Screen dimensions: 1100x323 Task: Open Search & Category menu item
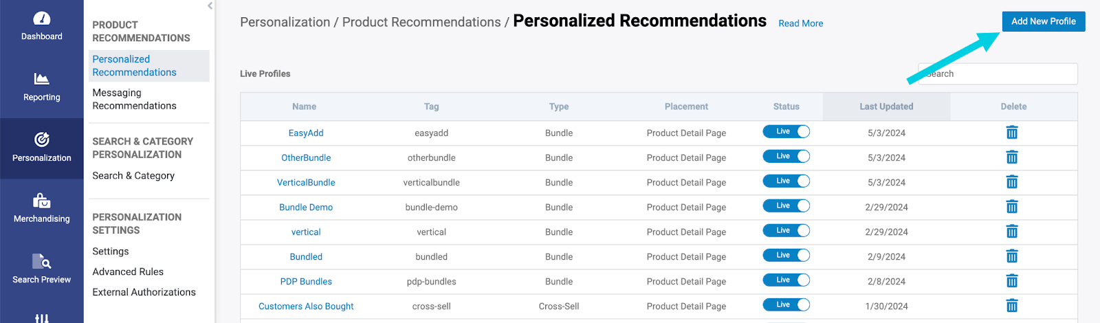tap(133, 176)
